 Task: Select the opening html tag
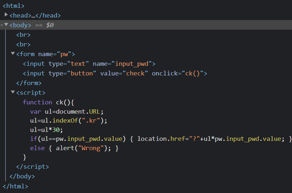point(14,6)
